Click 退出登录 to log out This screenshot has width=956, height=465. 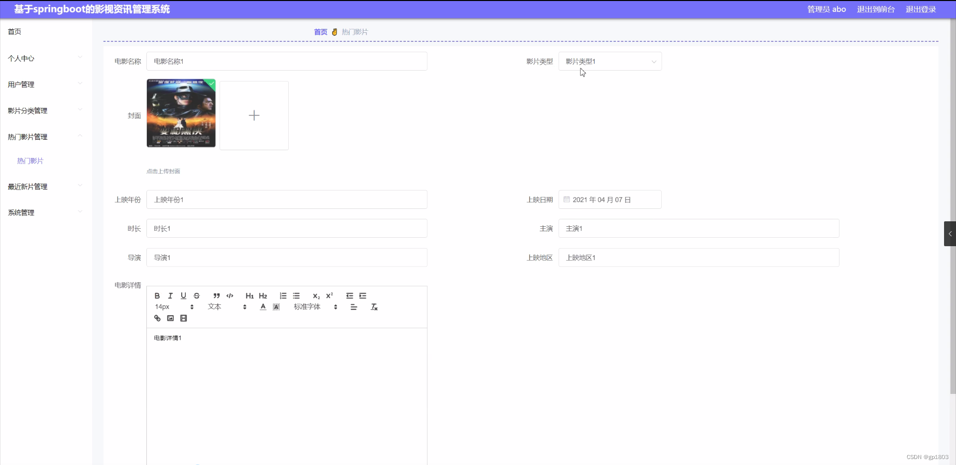pos(920,9)
